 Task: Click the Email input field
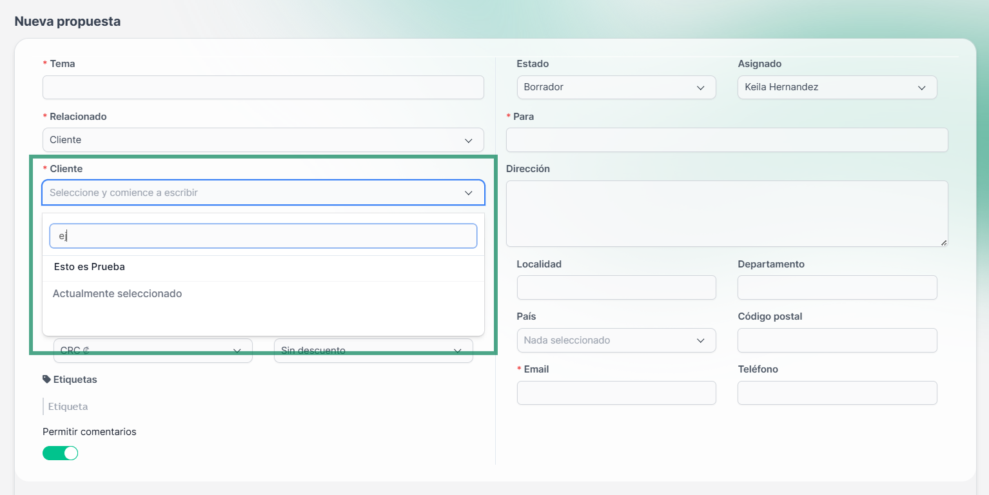point(616,393)
